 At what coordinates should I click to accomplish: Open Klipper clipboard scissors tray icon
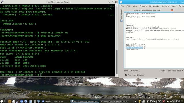click(135, 101)
